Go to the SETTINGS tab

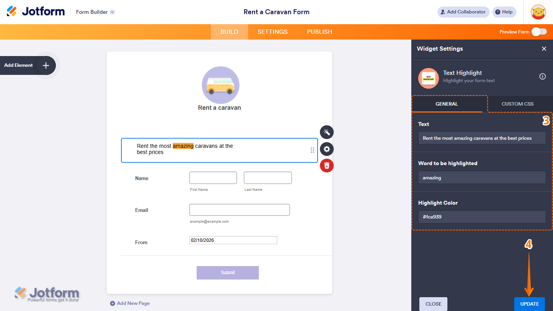point(273,32)
